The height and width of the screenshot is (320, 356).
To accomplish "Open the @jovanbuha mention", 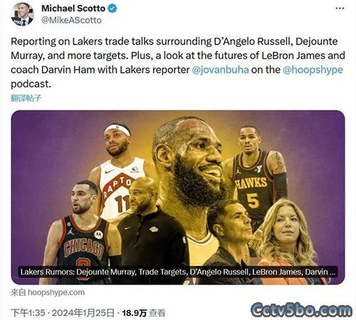I will (220, 70).
